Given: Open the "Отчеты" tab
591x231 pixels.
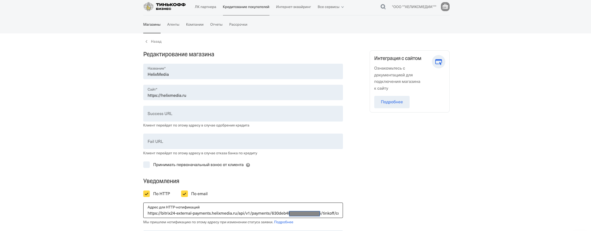Looking at the screenshot, I should (x=216, y=24).
